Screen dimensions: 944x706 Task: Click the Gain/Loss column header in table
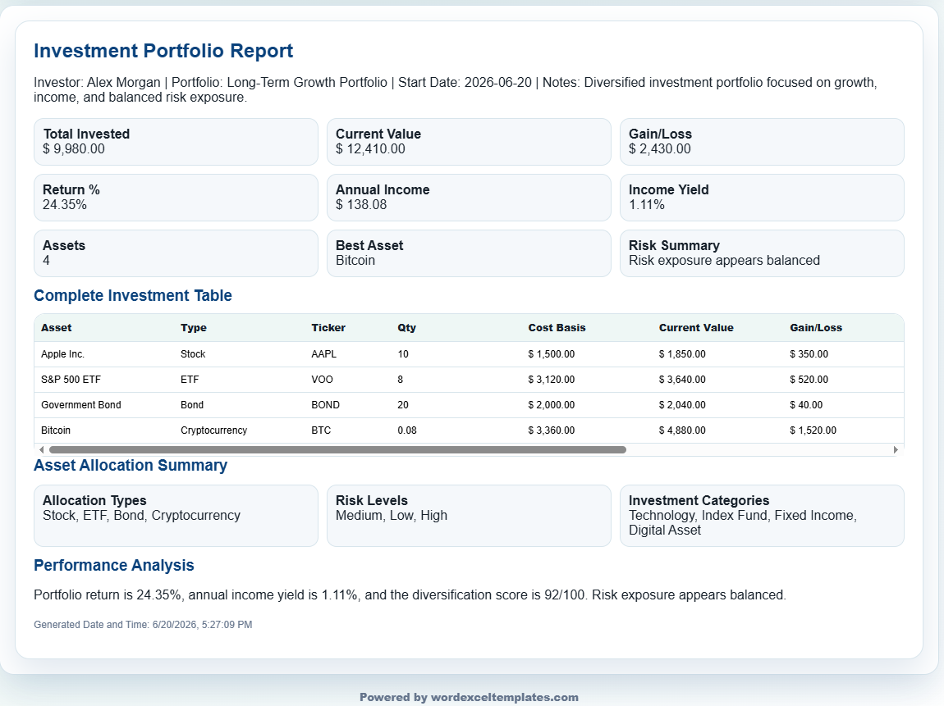[816, 328]
